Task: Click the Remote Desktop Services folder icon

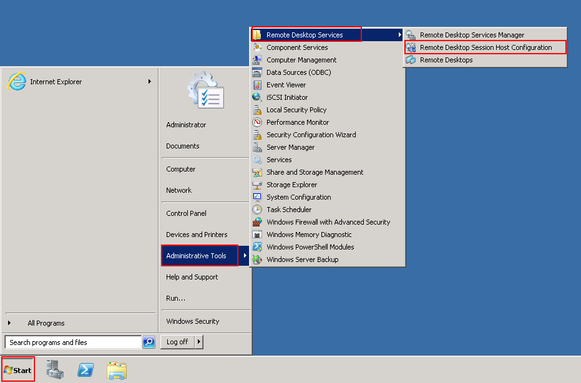Action: 256,35
